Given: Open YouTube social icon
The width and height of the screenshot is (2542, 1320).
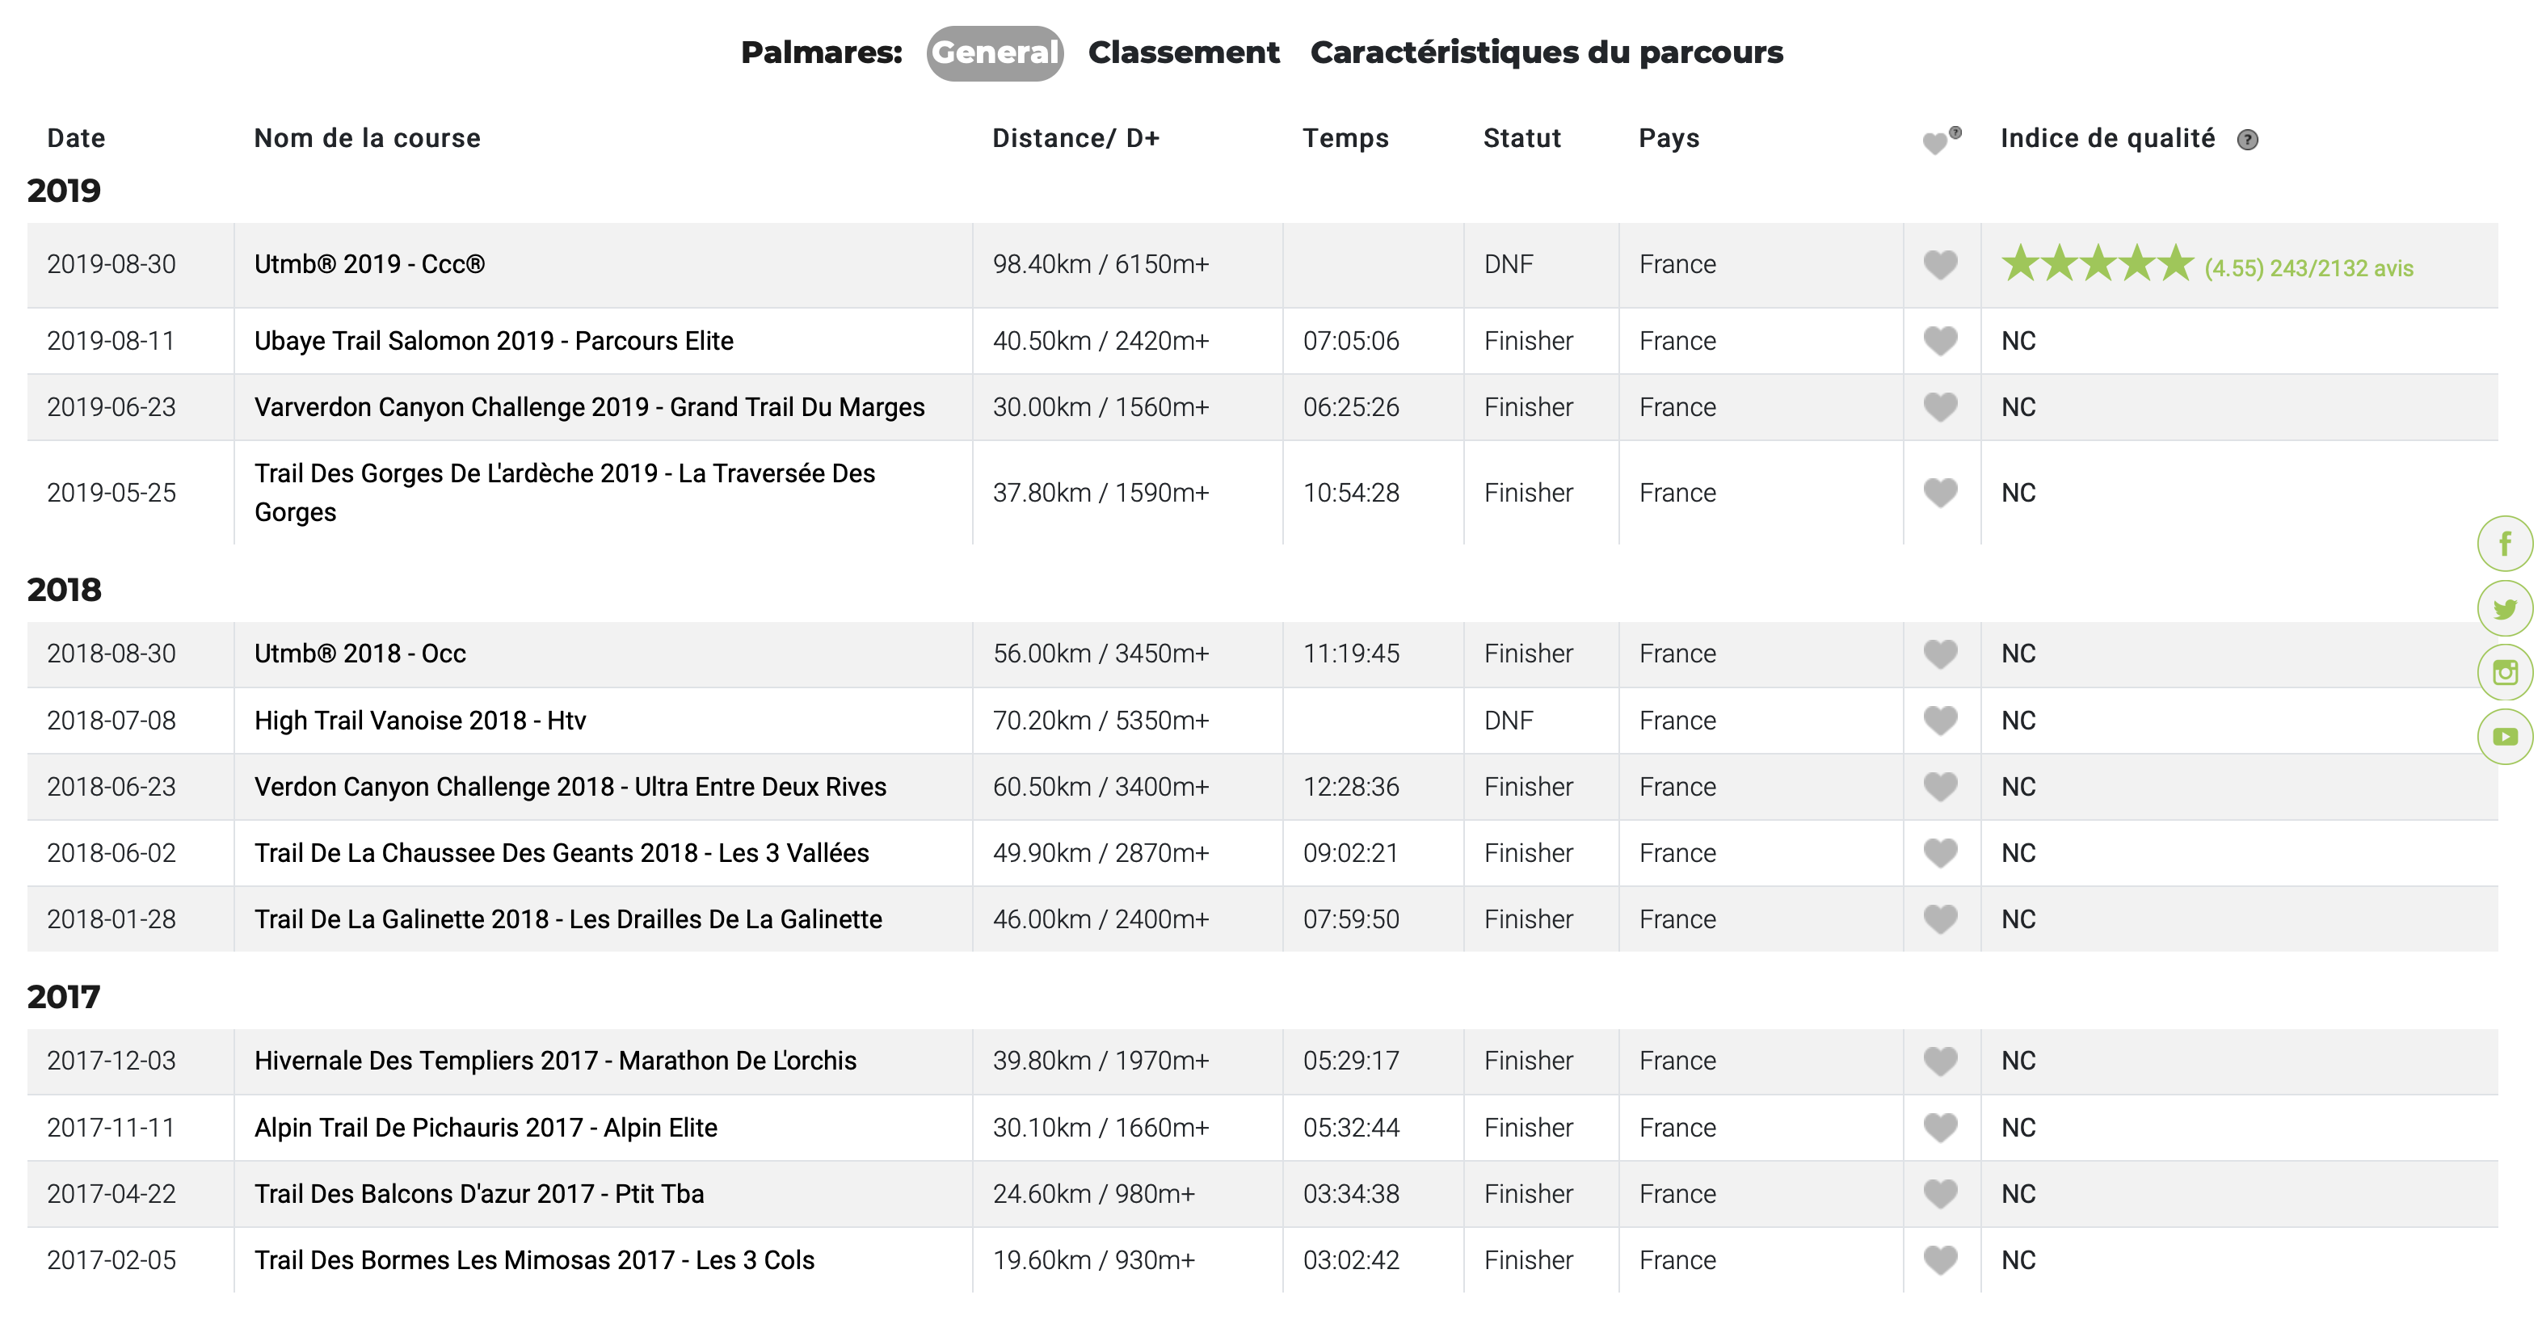Looking at the screenshot, I should click(2505, 737).
